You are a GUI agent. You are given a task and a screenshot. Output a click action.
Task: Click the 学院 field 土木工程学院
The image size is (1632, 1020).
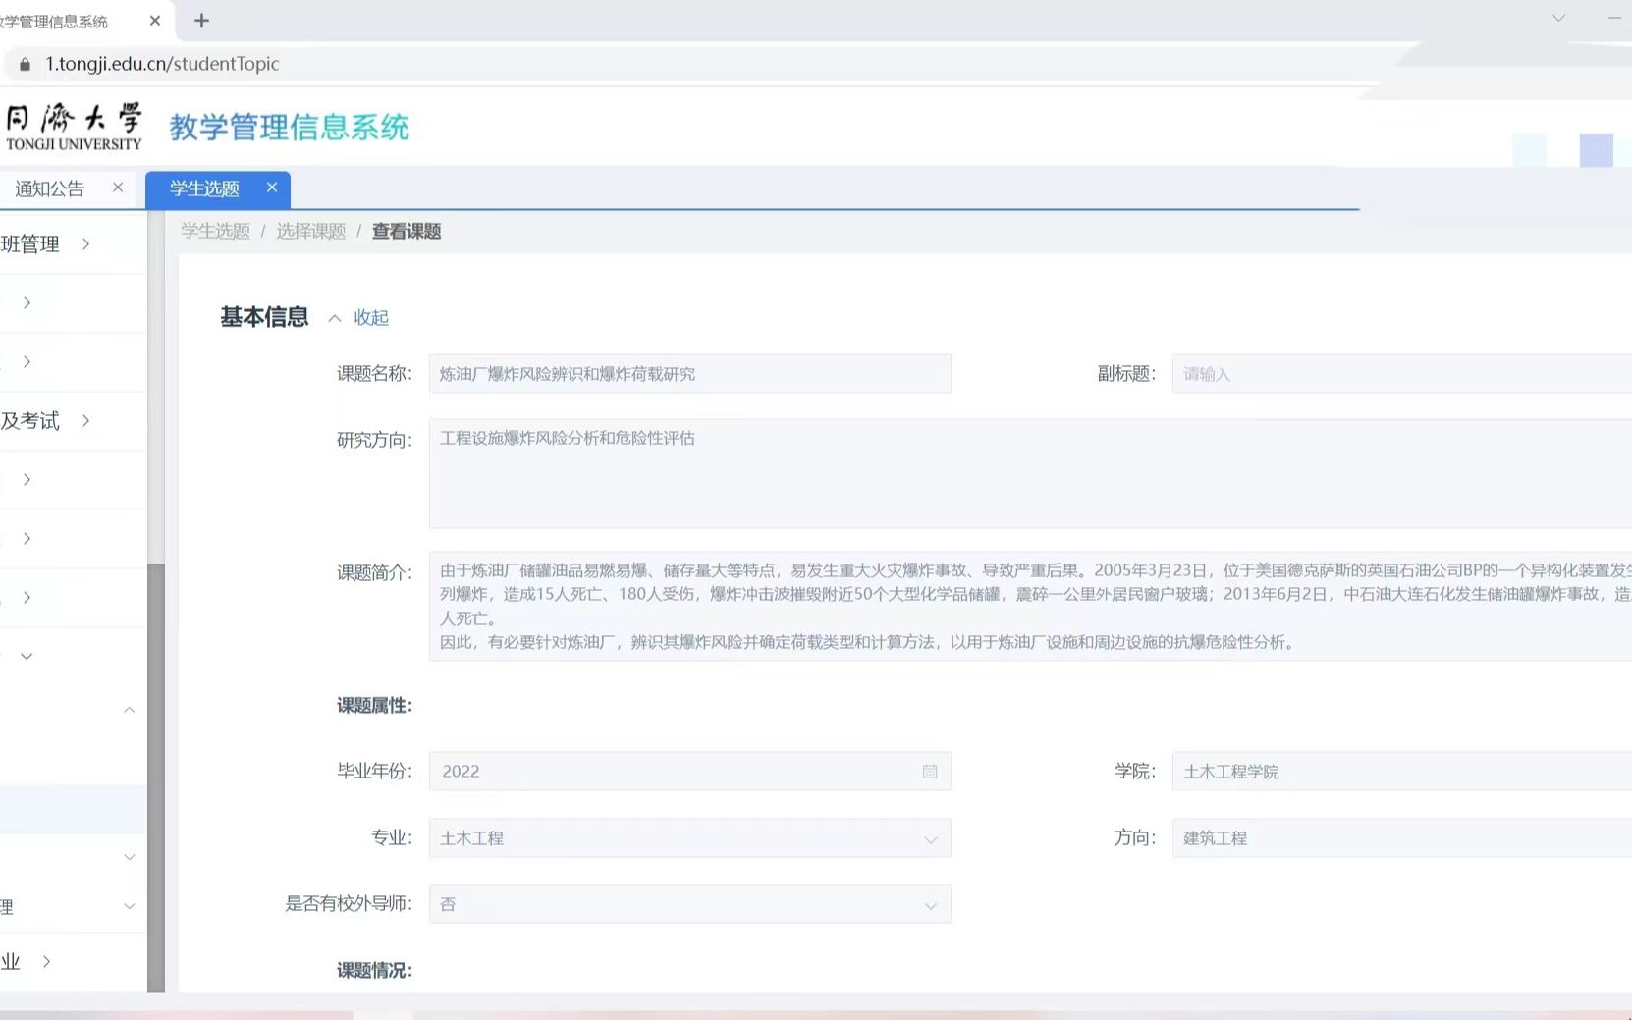1402,772
